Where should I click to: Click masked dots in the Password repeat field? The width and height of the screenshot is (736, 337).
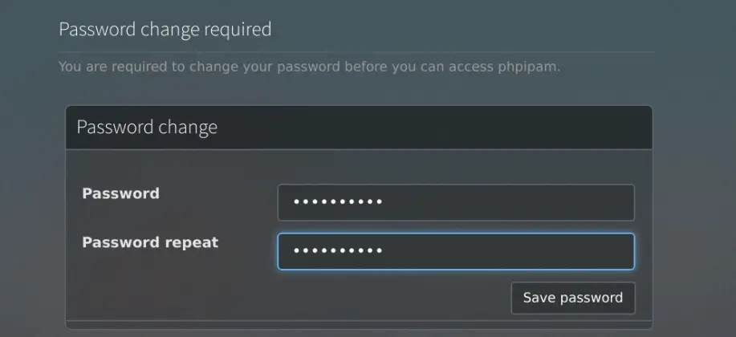point(337,251)
